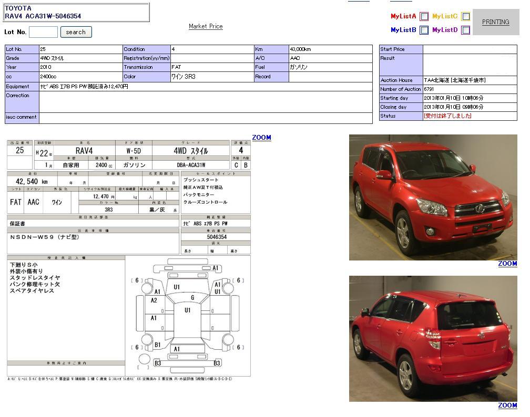Image resolution: width=530 pixels, height=417 pixels.
Task: Click the red Status text in the table
Action: (447, 116)
